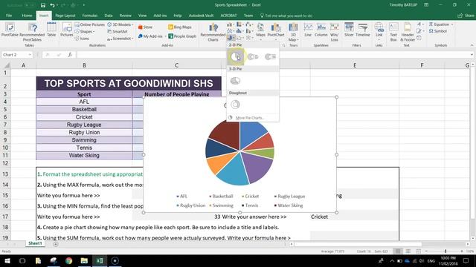
Task: Undo the last action
Action: click(52, 5)
